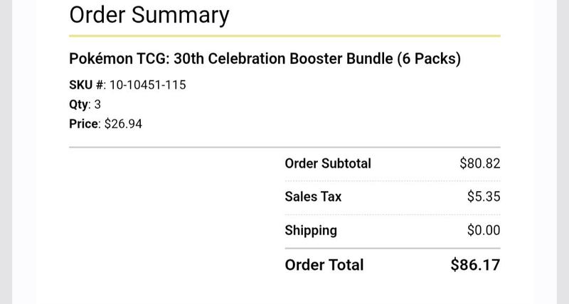Click the Order Subtotal label
The image size is (569, 304).
pos(328,163)
